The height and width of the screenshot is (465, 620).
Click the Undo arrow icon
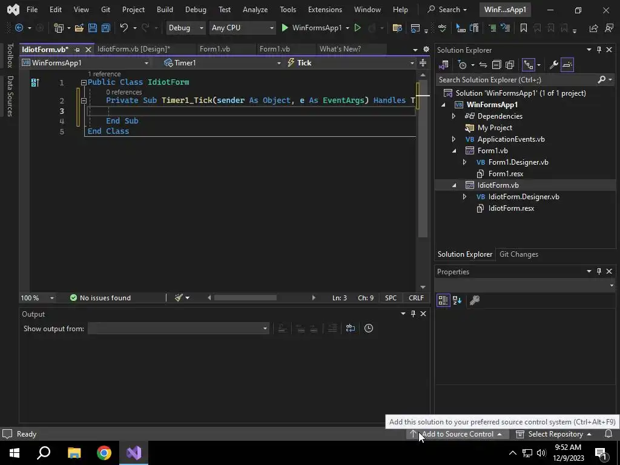pos(124,28)
